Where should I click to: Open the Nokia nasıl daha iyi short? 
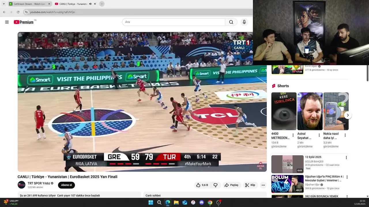[x=336, y=111]
